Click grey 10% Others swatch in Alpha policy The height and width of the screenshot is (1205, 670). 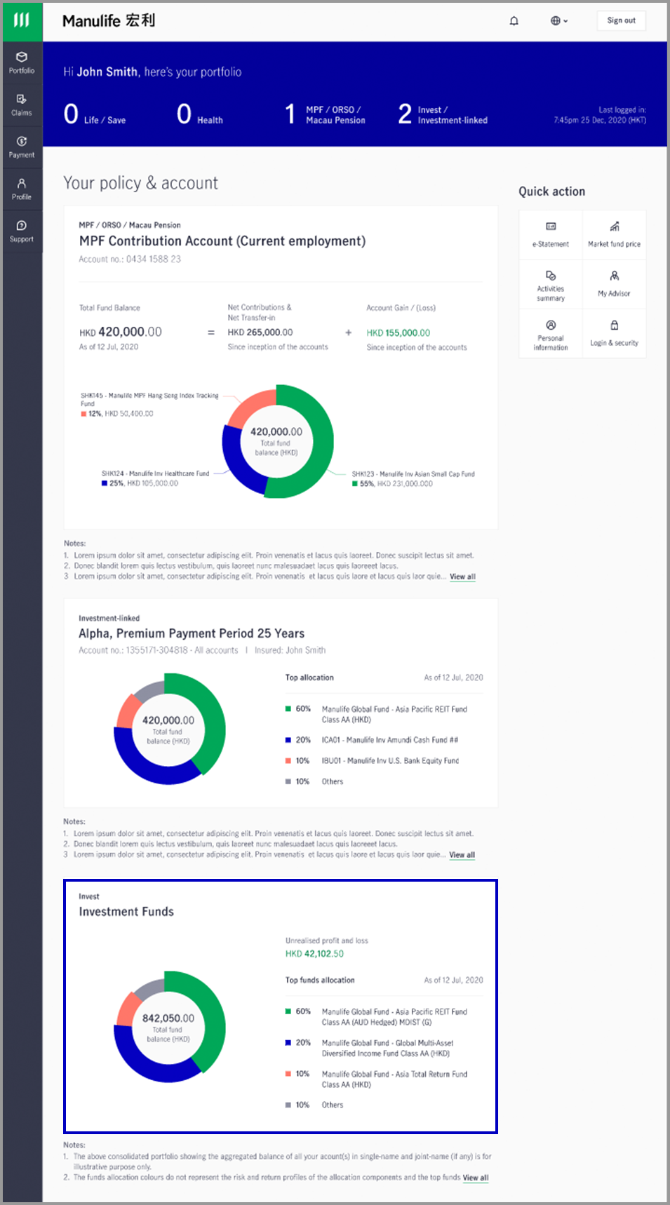click(x=288, y=781)
